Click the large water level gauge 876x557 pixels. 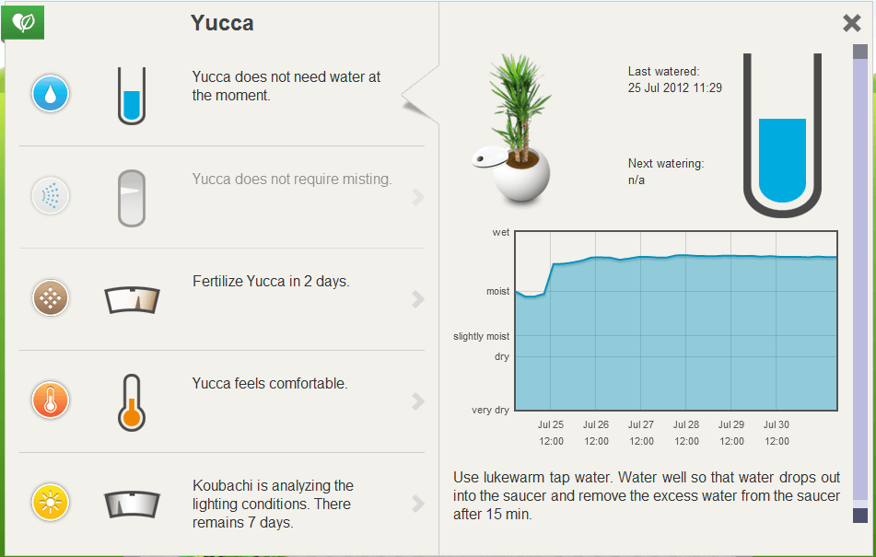(782, 135)
